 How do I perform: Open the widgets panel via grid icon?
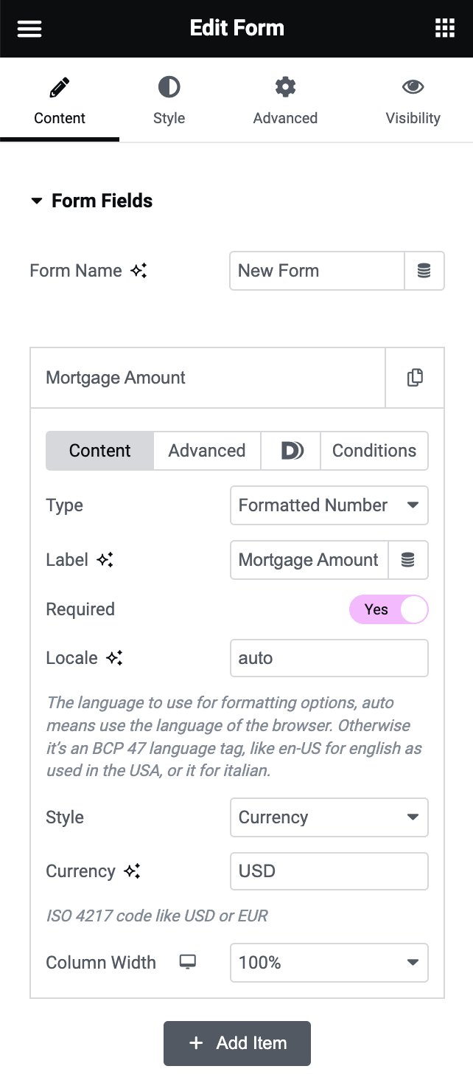tap(444, 28)
